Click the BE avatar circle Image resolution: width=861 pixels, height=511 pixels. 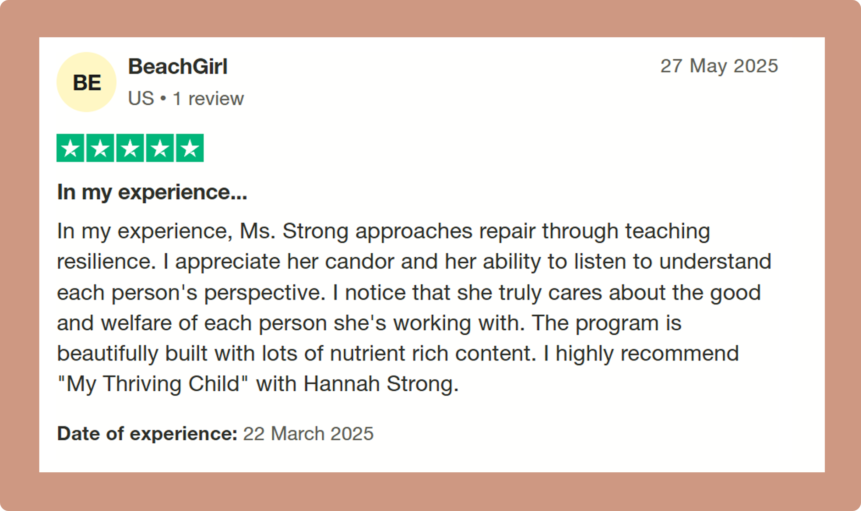tap(87, 82)
